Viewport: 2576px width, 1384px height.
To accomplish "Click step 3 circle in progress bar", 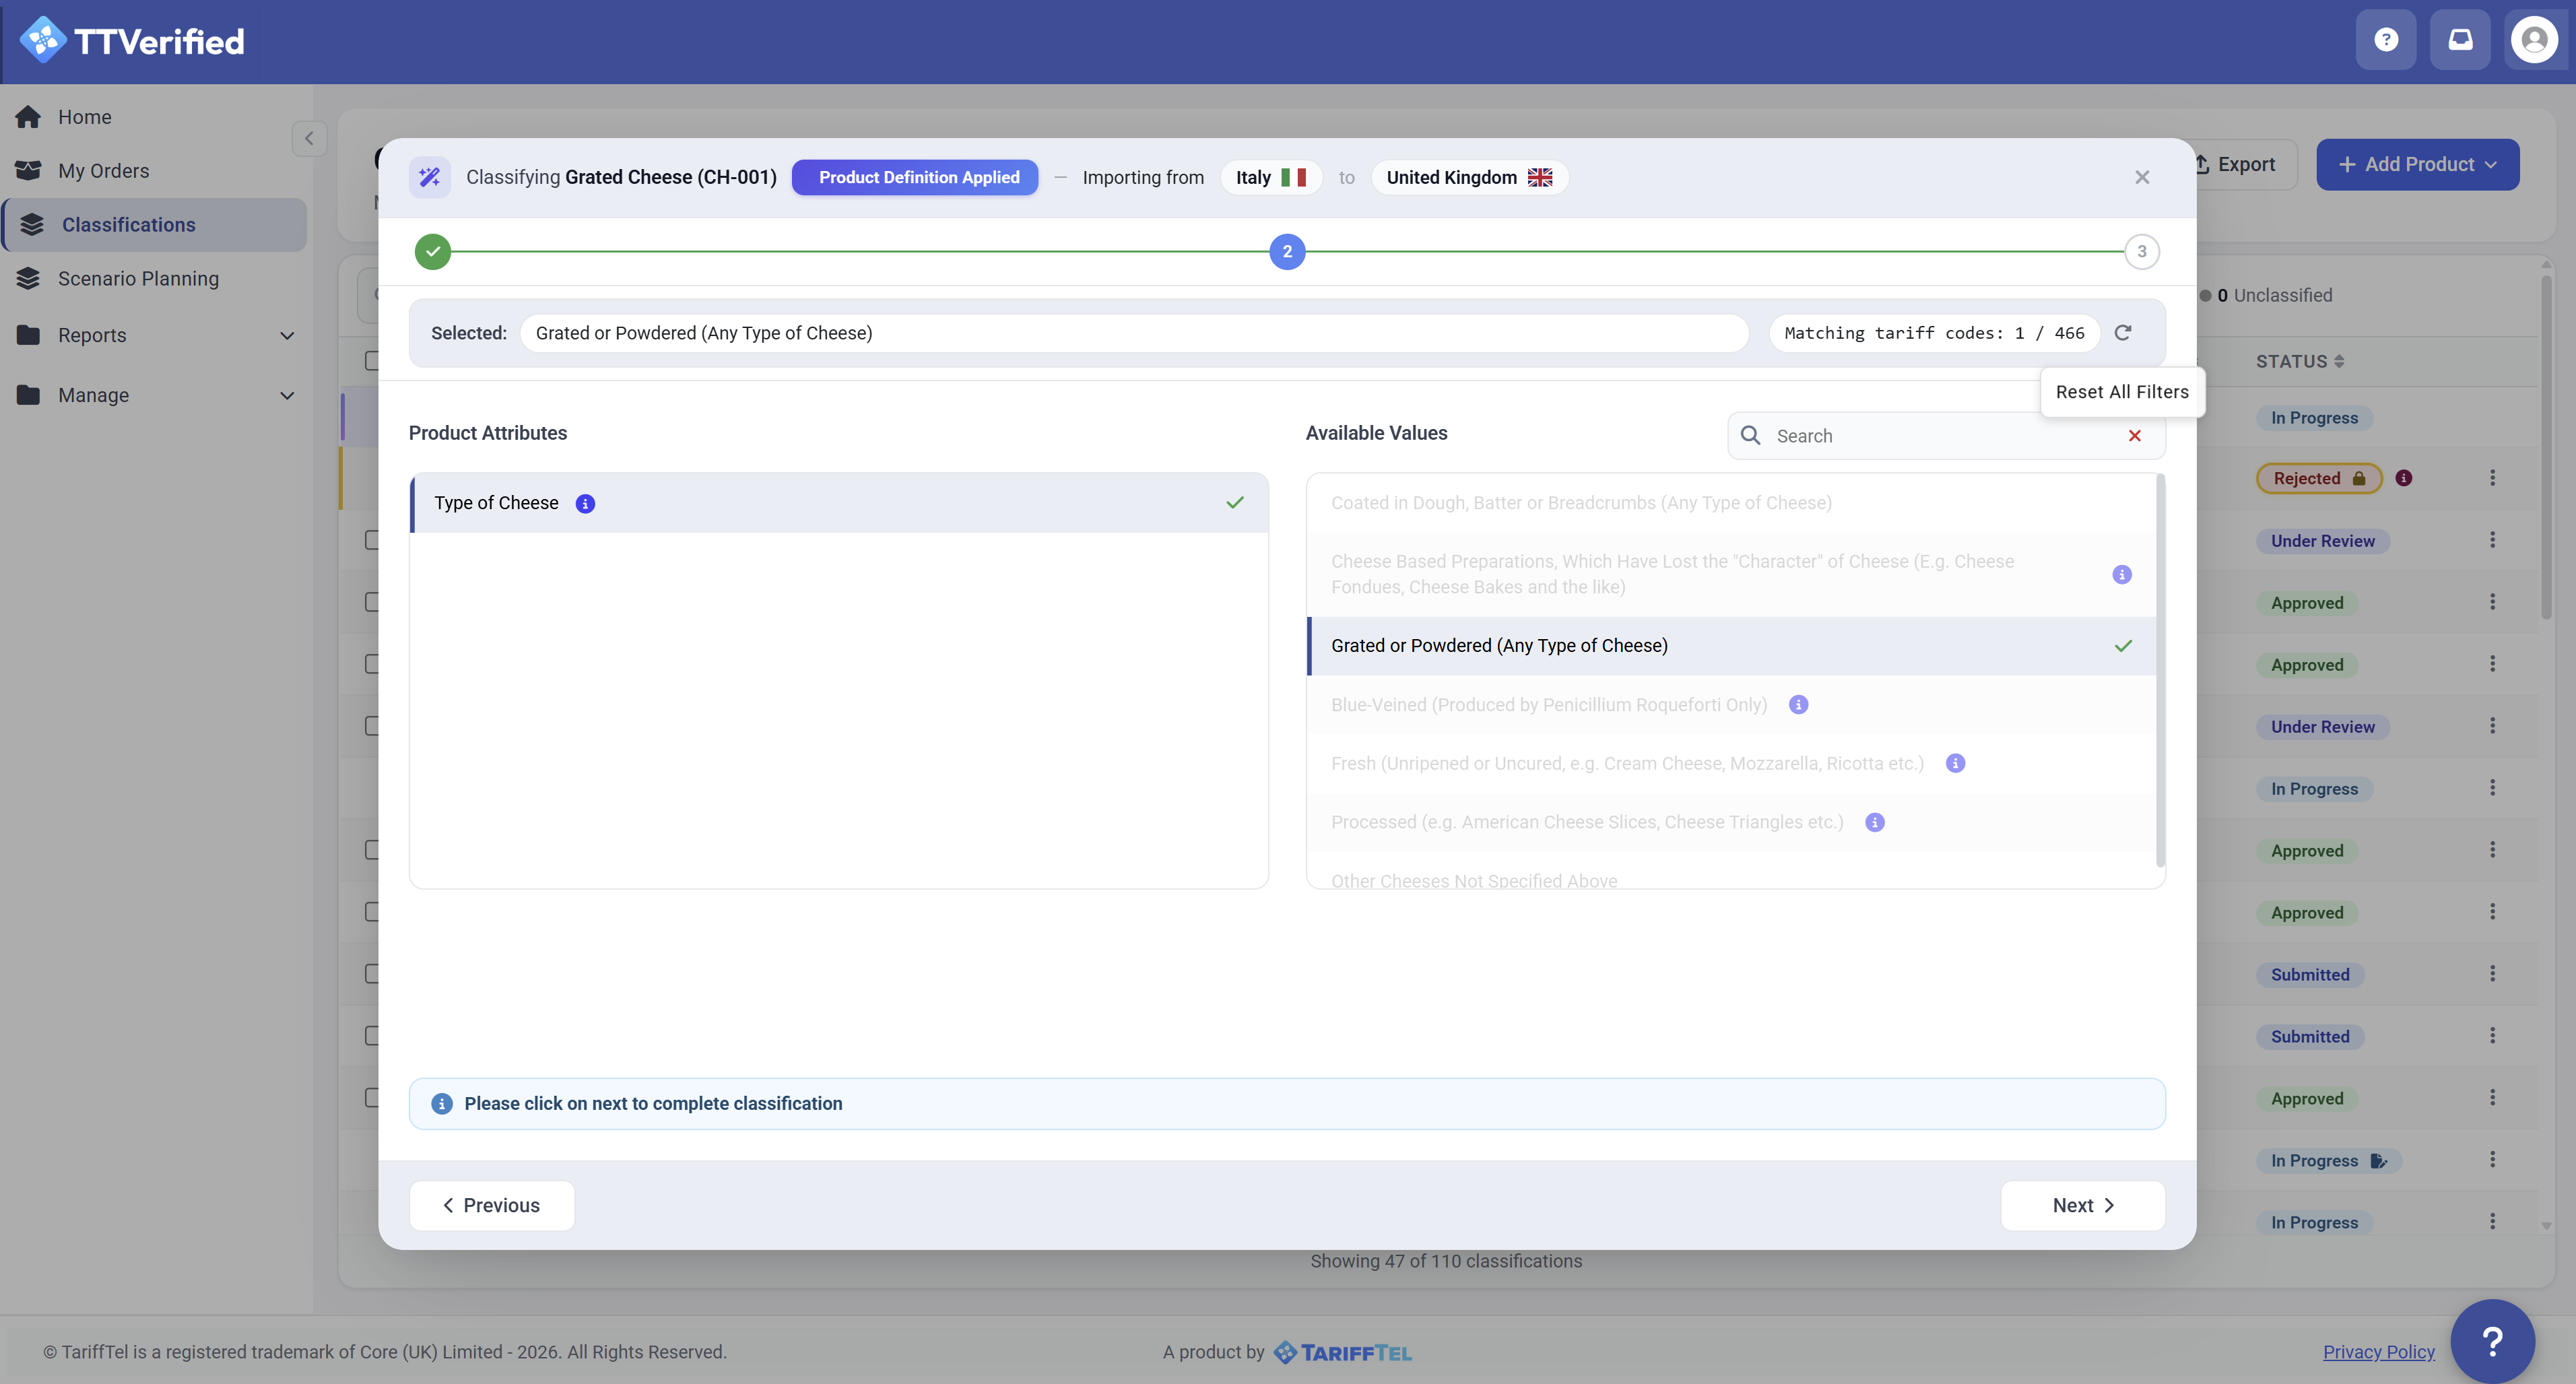I will point(2141,252).
